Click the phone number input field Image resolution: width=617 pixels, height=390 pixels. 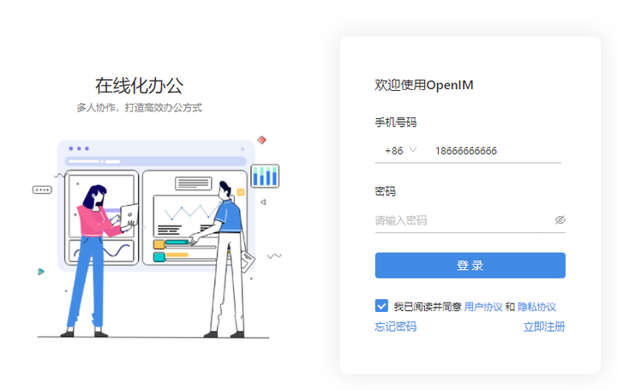pos(494,151)
